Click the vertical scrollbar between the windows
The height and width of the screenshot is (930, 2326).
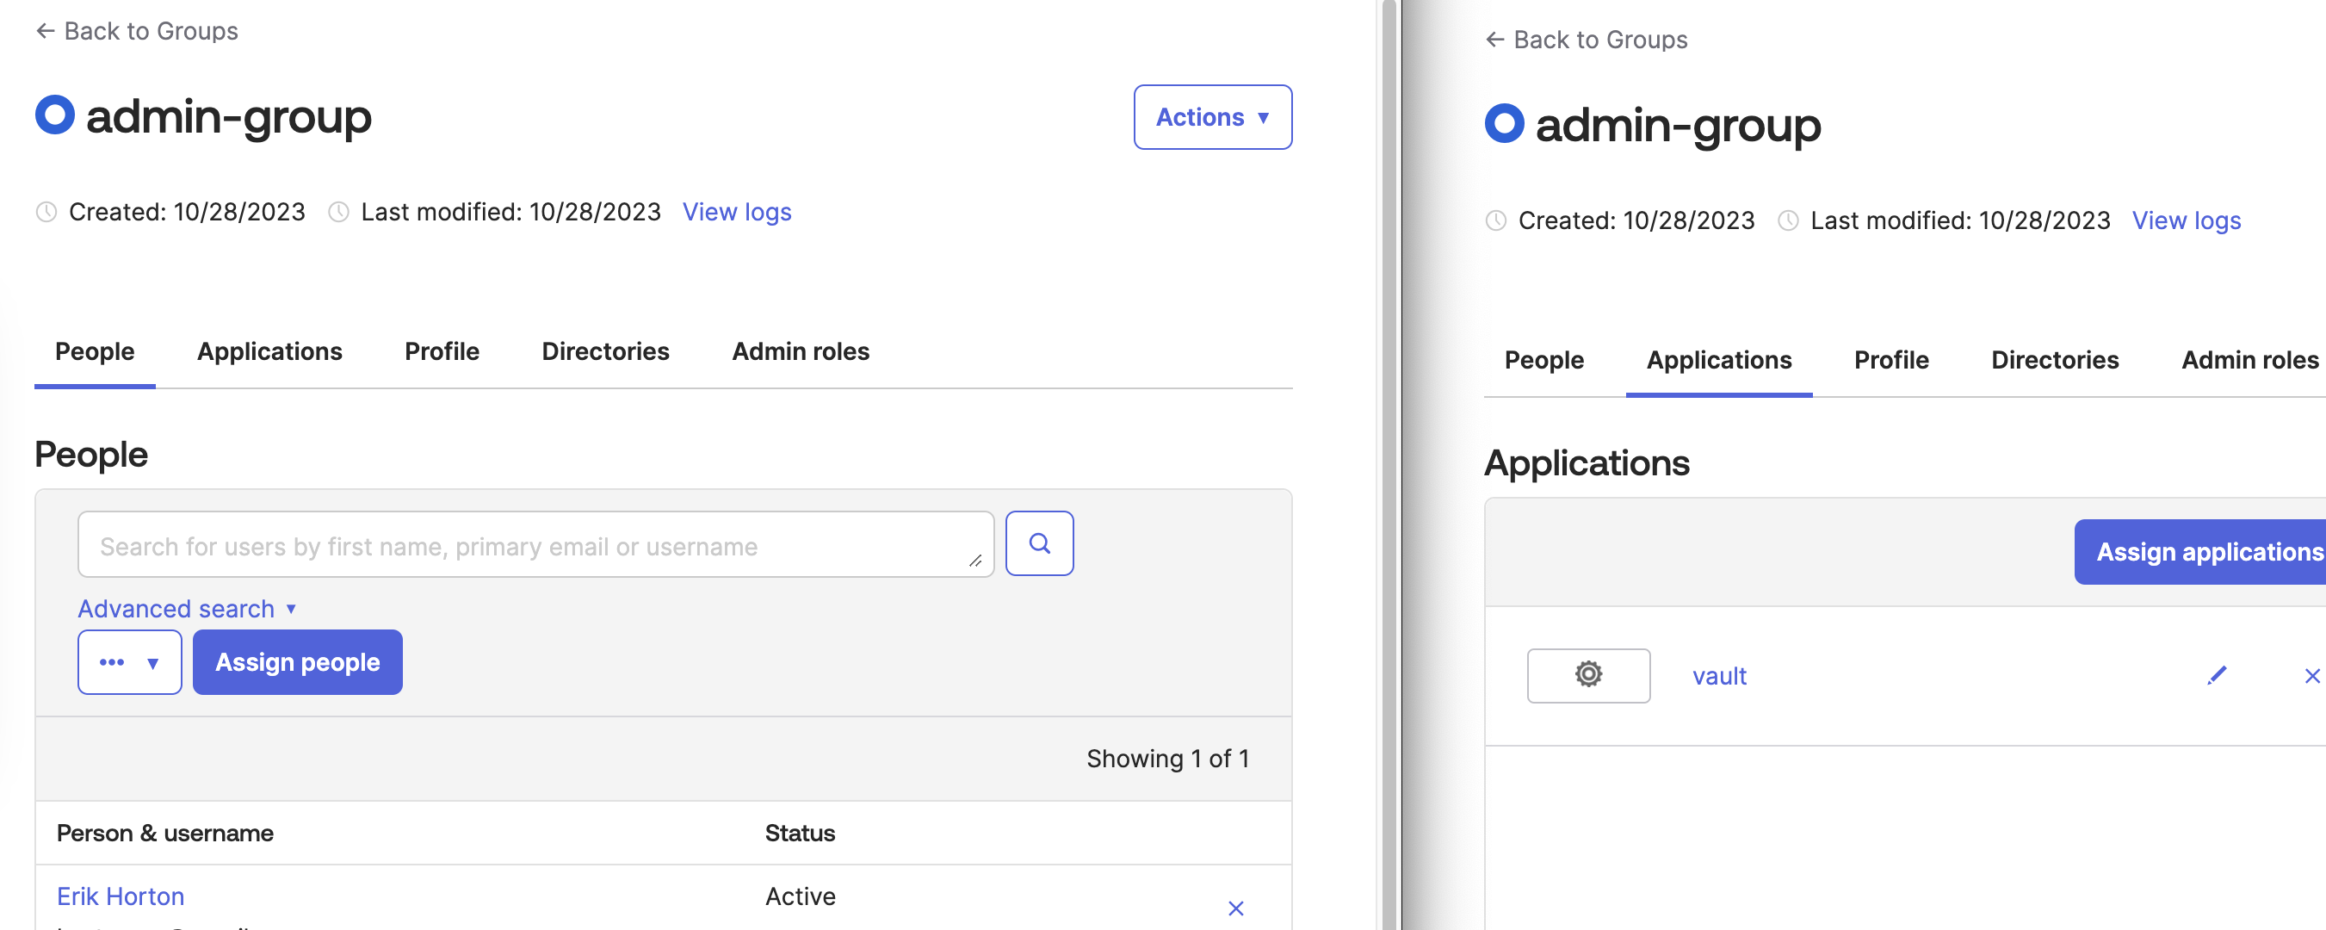point(1389,465)
